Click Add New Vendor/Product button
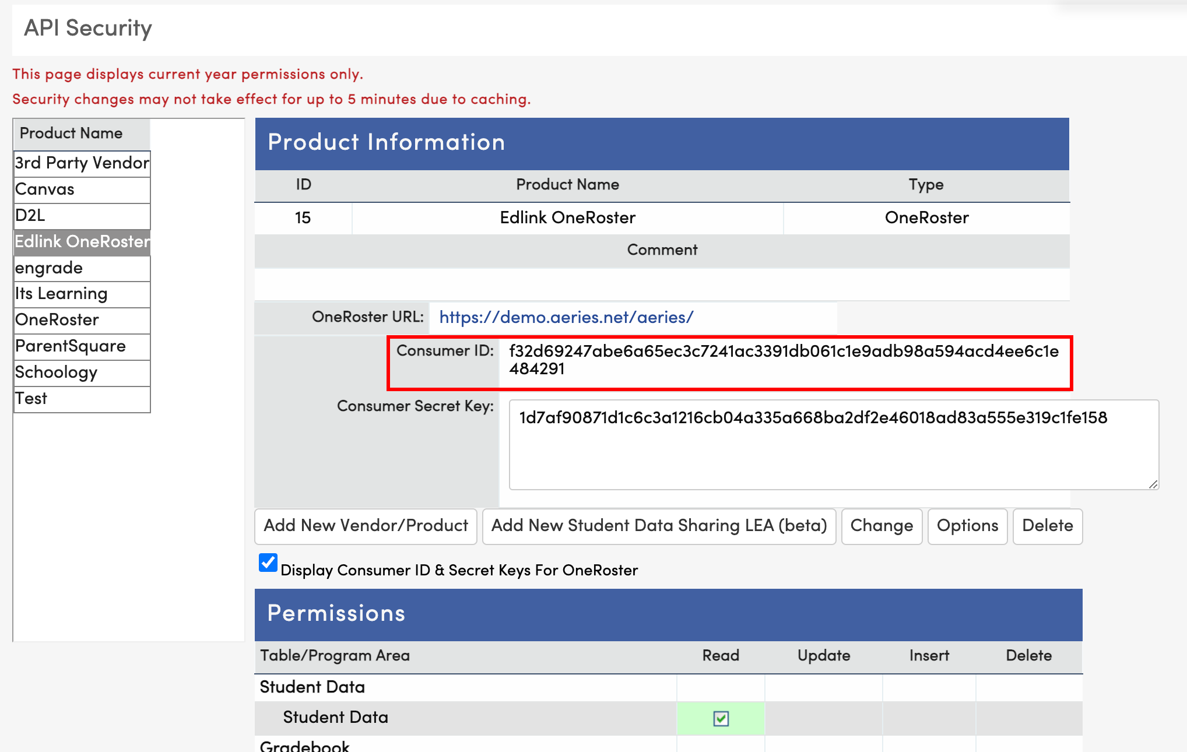 [x=366, y=526]
